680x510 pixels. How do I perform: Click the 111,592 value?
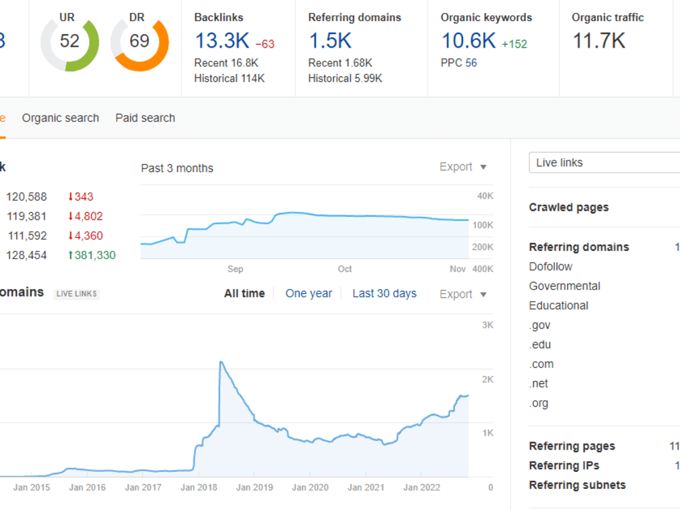(x=27, y=236)
